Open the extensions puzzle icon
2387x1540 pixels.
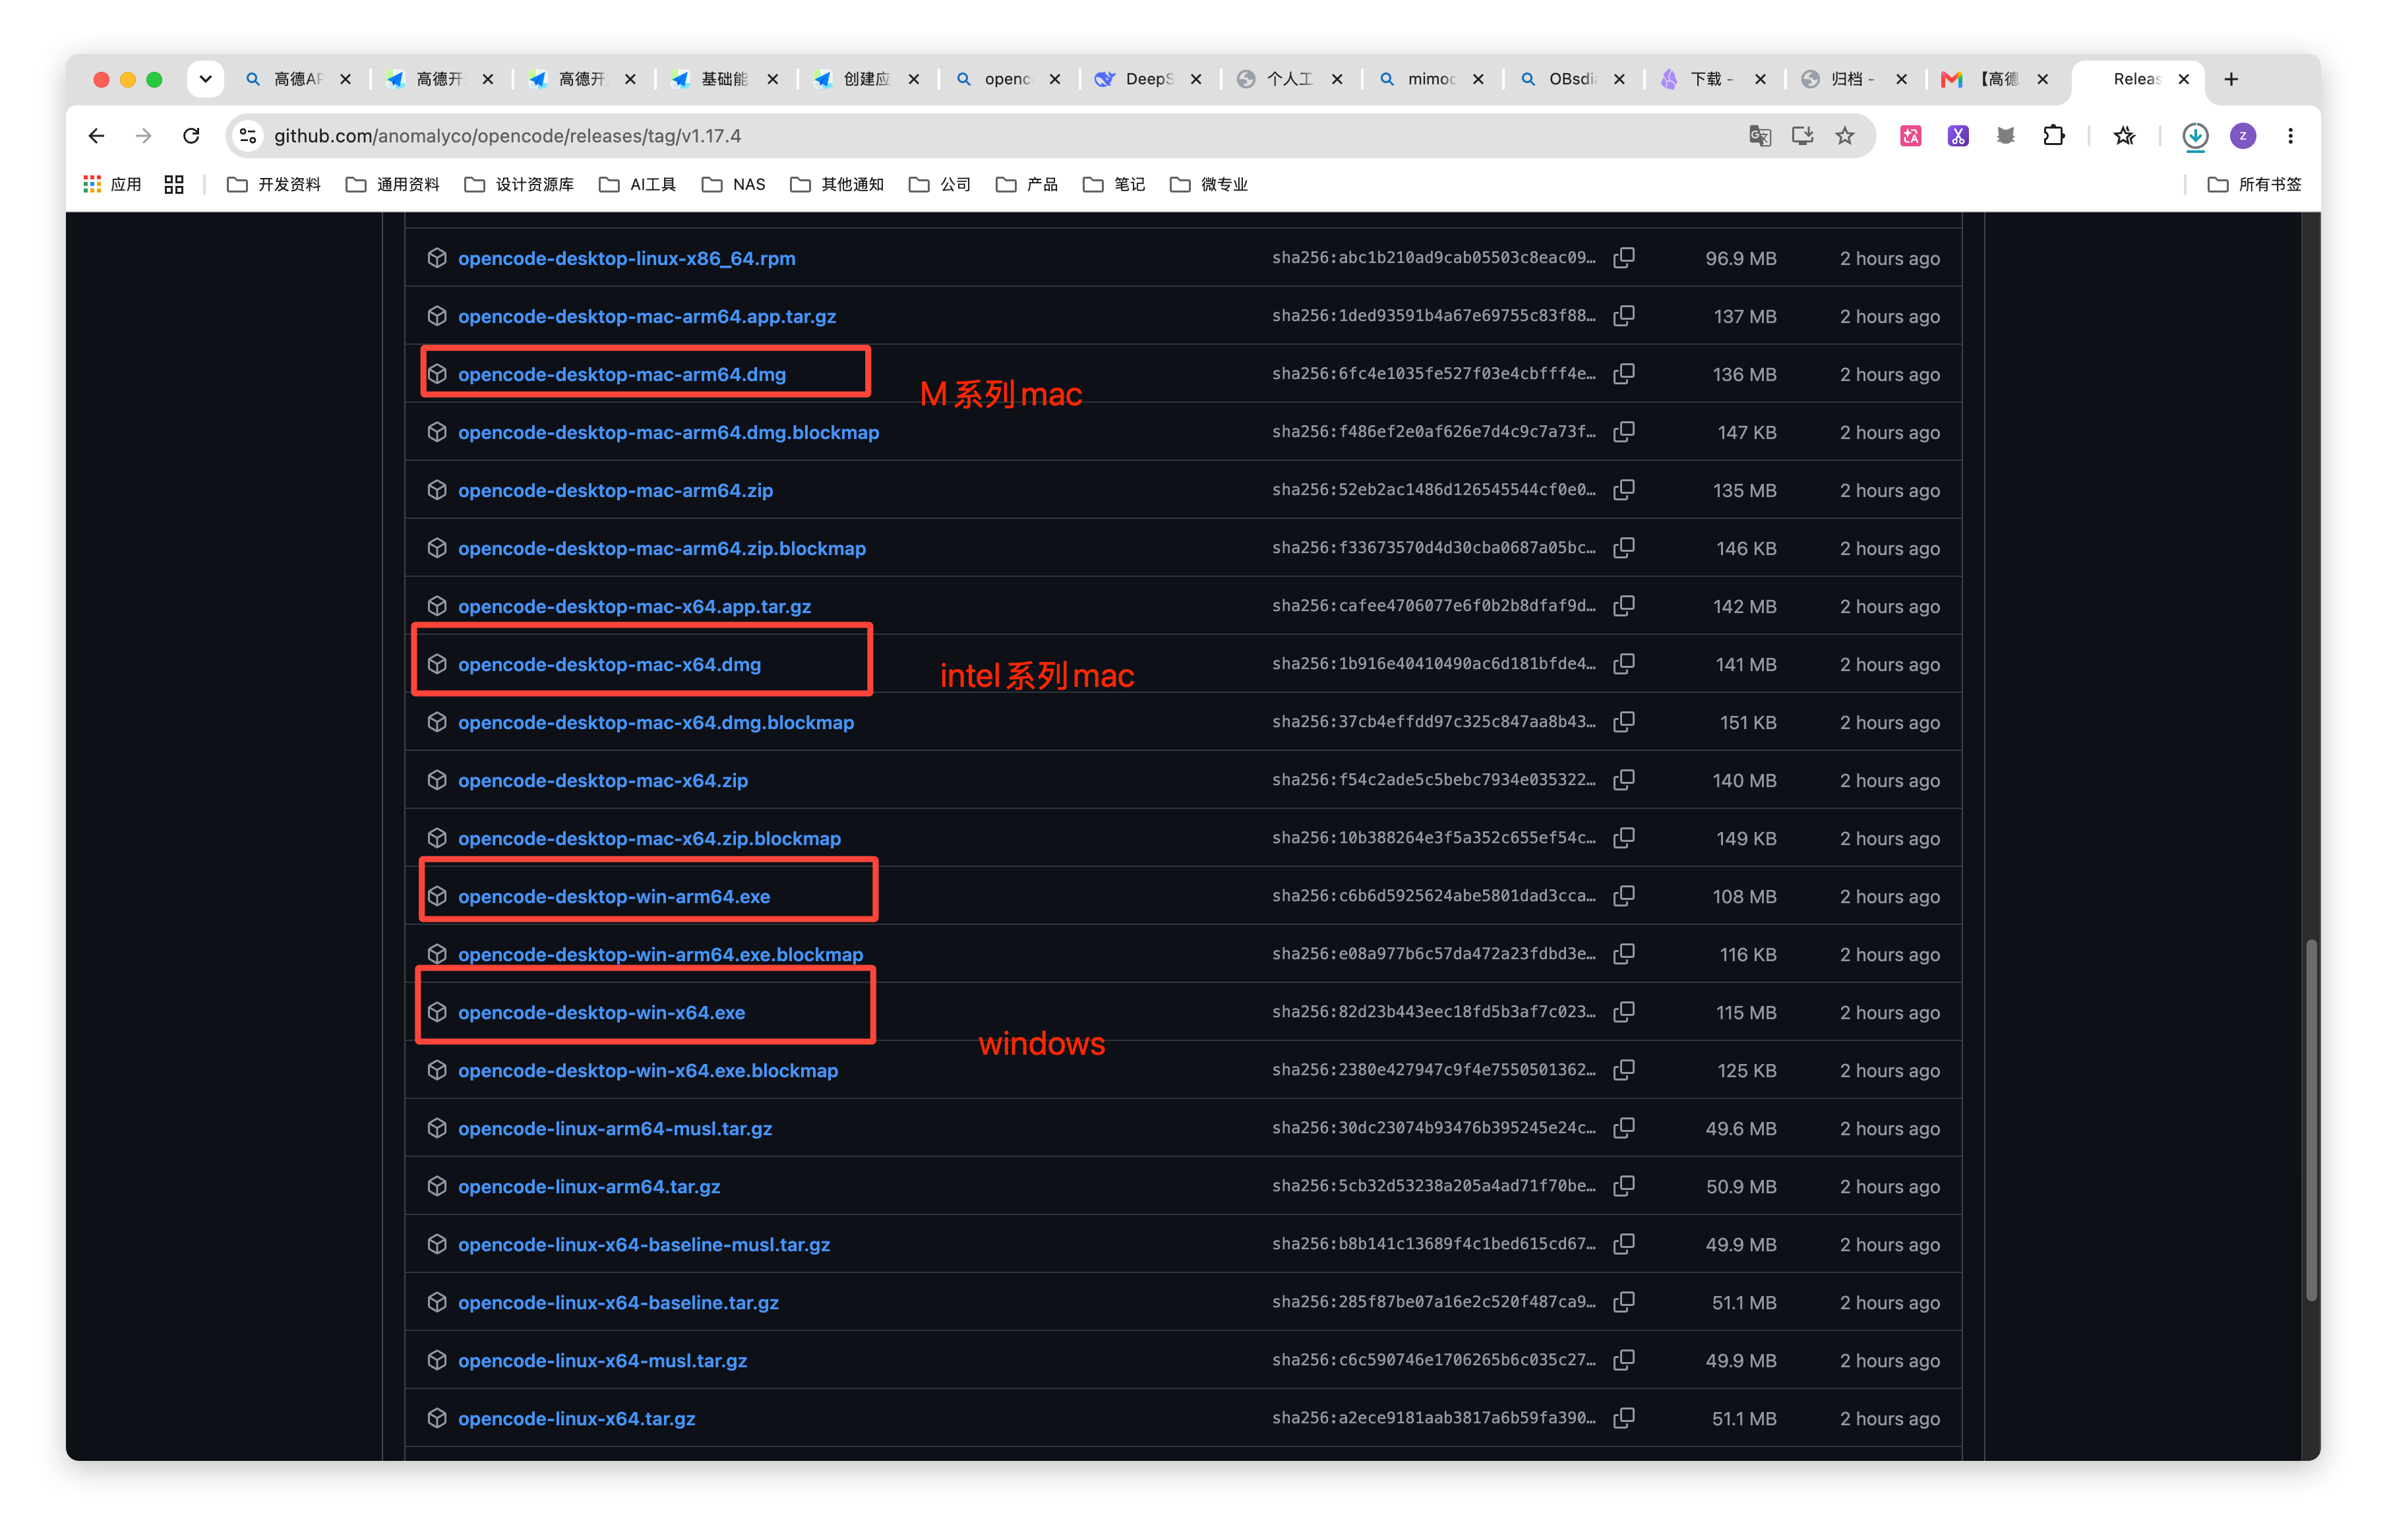pos(2053,136)
